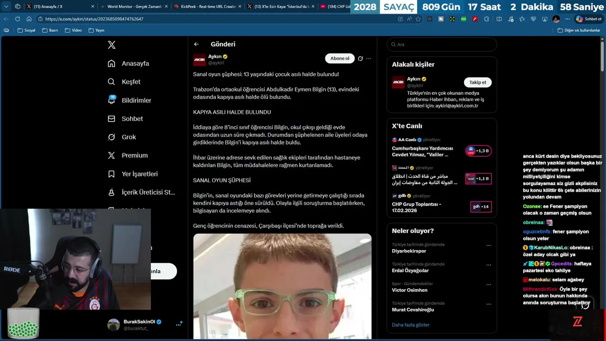Image resolution: width=606 pixels, height=341 pixels.
Task: Open Edge split screen icon
Action: 499,19
